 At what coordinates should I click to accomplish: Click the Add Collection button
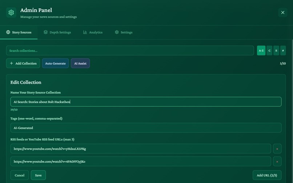tap(23, 63)
